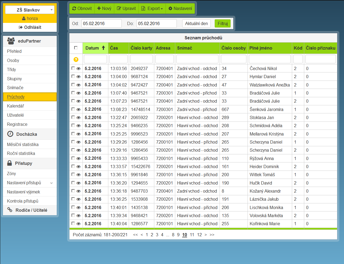
Task: Click the Docházka clock icon
Action: point(10,134)
